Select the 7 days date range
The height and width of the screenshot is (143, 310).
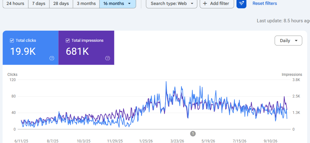coord(39,3)
